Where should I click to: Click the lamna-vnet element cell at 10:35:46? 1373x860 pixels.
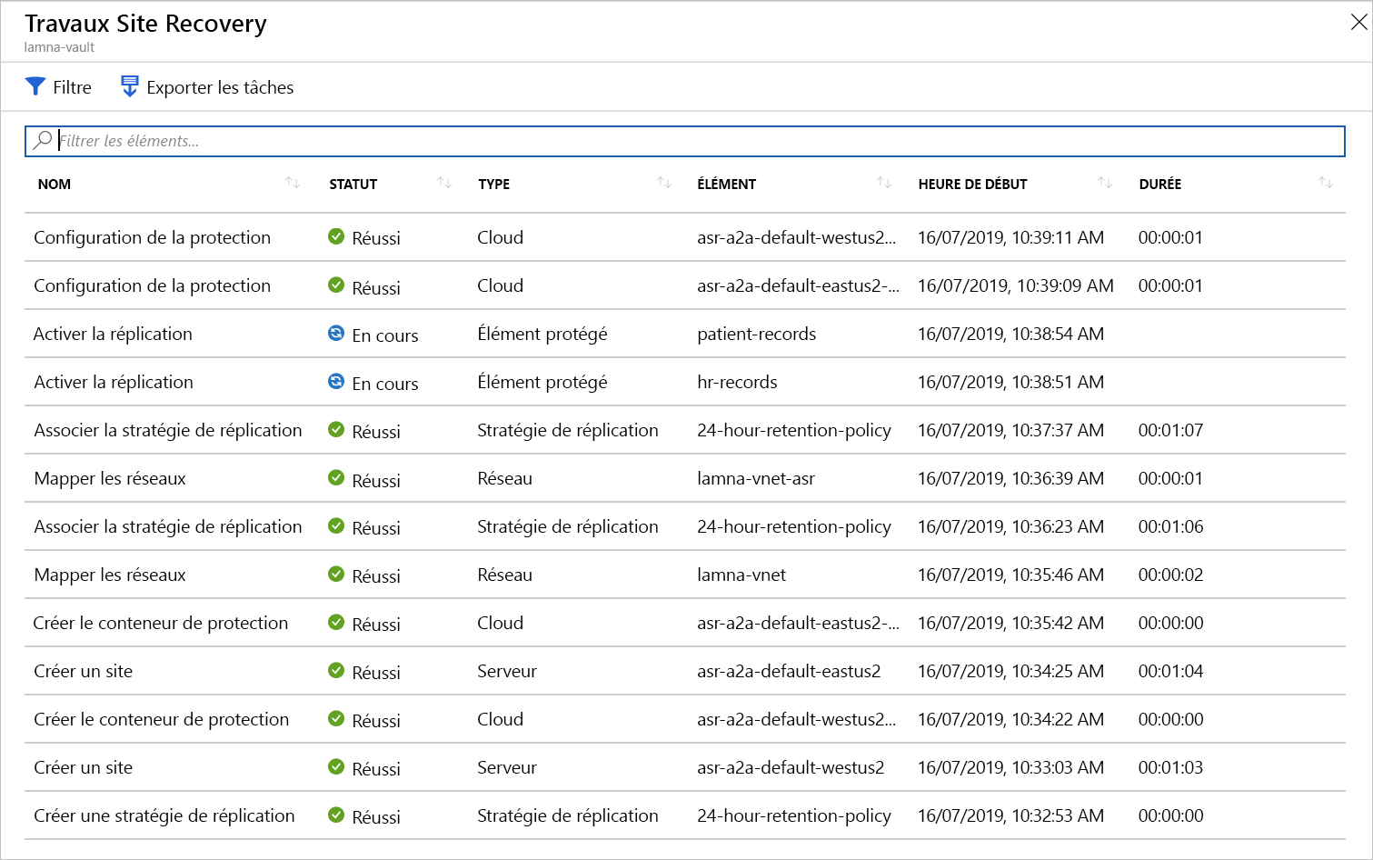(741, 575)
